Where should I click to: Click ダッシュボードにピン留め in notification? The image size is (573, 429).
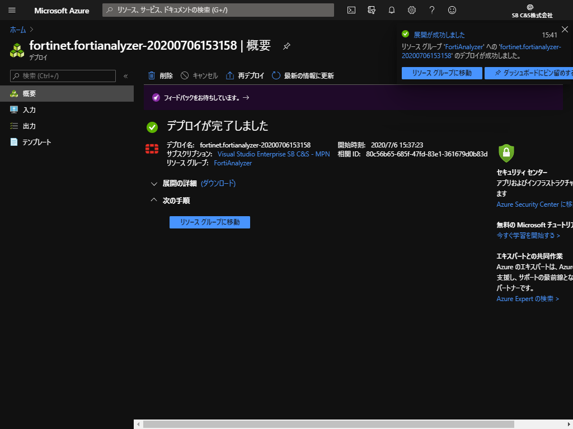[529, 73]
